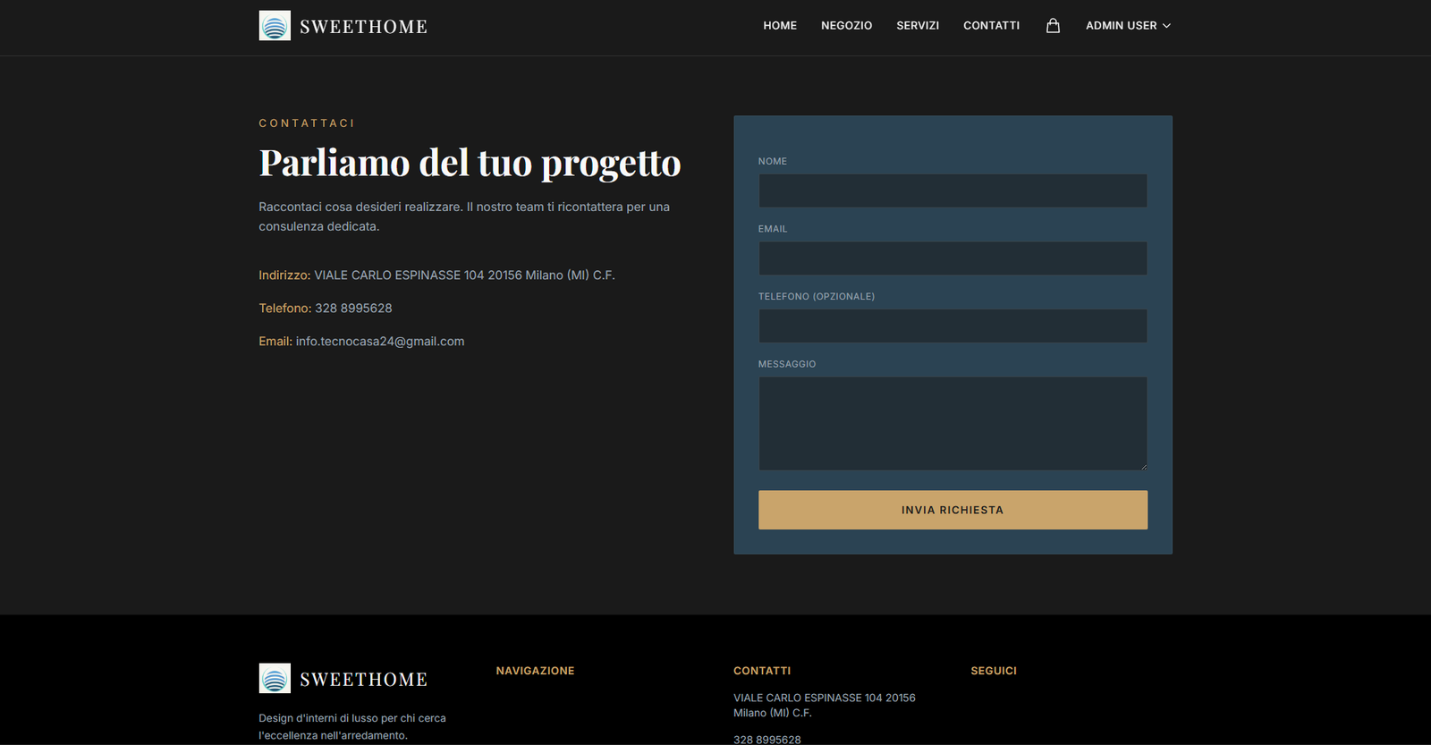Click inside the Messaggio text area
This screenshot has height=745, width=1431.
(x=953, y=424)
